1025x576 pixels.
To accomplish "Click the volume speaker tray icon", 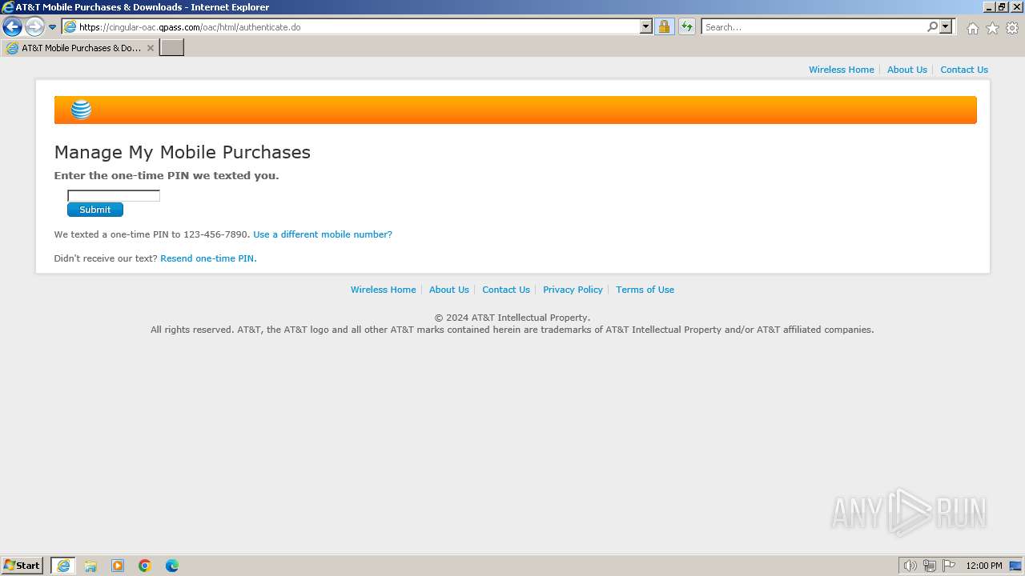I will click(910, 566).
